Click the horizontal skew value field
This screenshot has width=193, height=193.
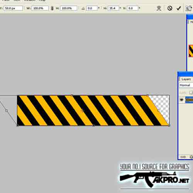114,8
